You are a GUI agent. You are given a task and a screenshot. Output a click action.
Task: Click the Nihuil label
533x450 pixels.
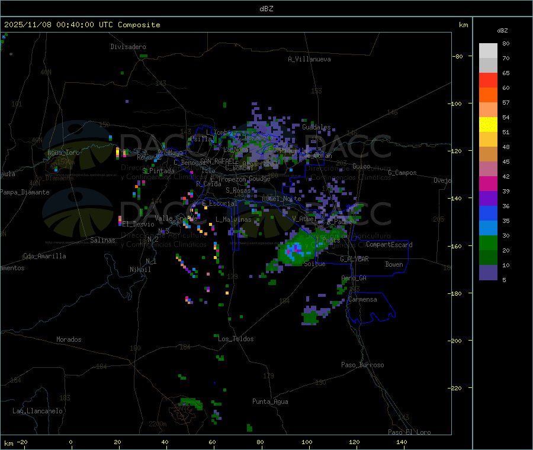coord(140,270)
